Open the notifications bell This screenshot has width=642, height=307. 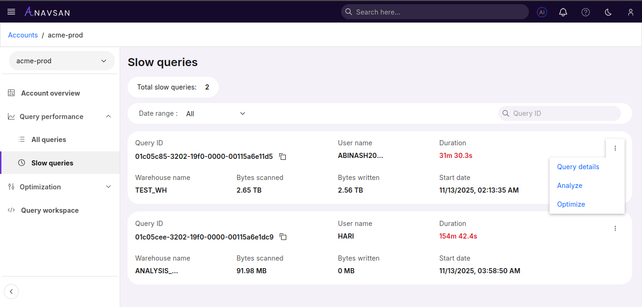(x=563, y=12)
